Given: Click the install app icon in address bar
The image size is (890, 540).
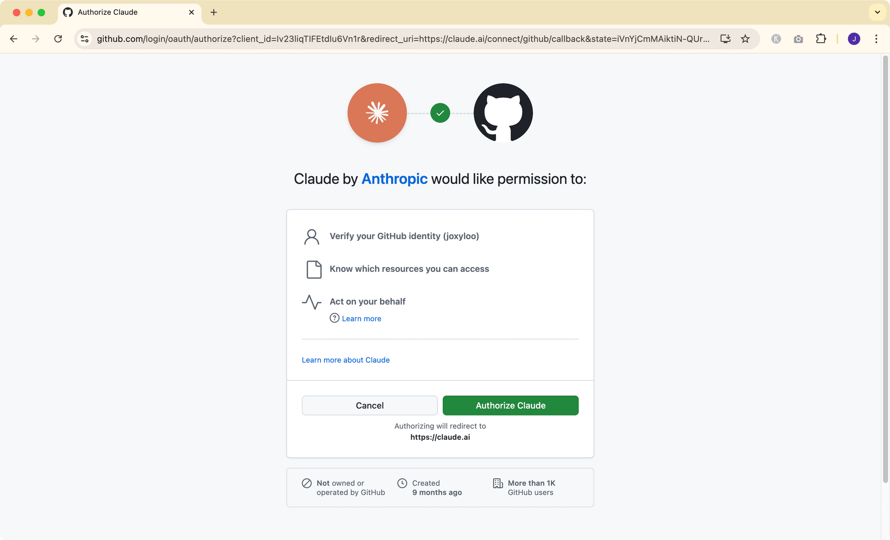Looking at the screenshot, I should tap(725, 39).
